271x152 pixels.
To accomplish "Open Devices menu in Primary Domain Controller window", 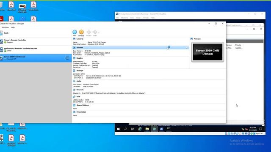I will [x=146, y=18].
